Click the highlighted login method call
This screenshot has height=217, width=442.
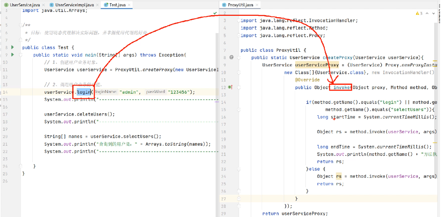click(x=84, y=92)
